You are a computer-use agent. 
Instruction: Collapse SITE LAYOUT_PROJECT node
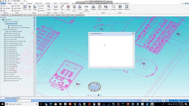[3, 22]
